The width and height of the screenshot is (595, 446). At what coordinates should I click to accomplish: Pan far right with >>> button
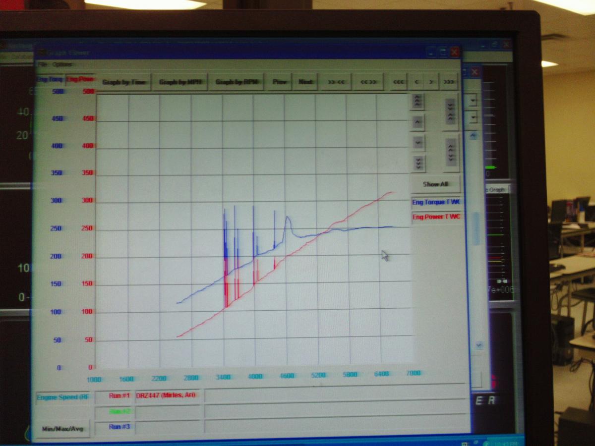[x=449, y=82]
